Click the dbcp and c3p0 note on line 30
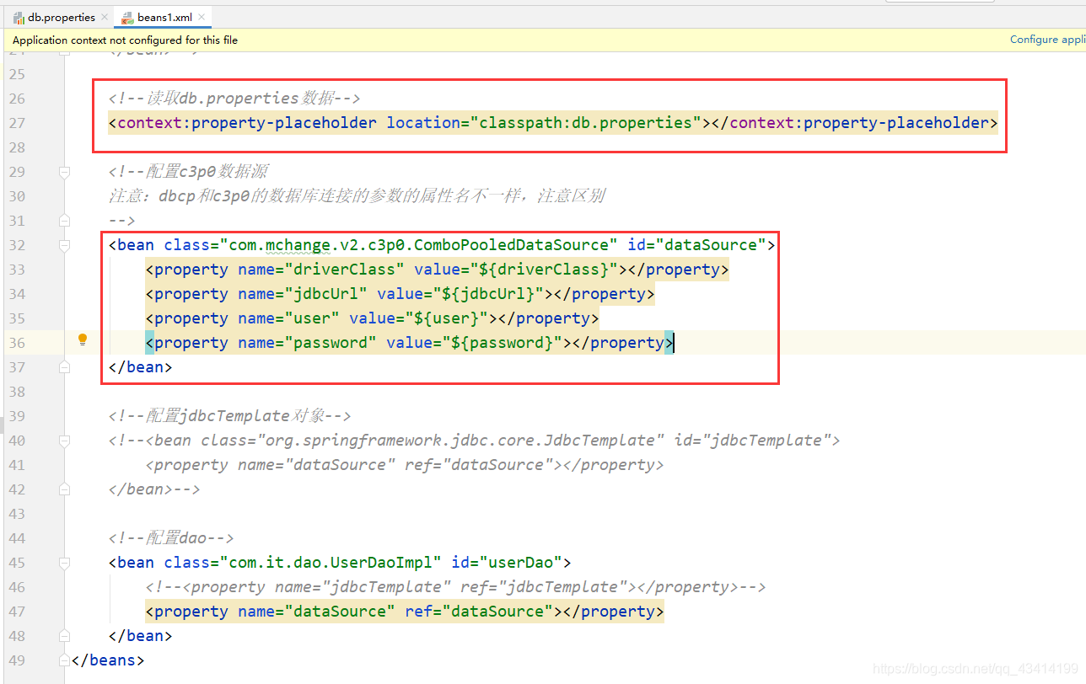 pyautogui.click(x=358, y=196)
